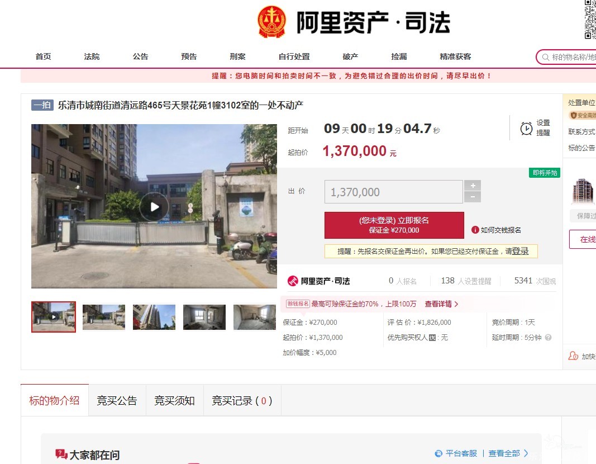
Task: Click the 优 badge next to 优先购买权人
Action: pos(432,338)
